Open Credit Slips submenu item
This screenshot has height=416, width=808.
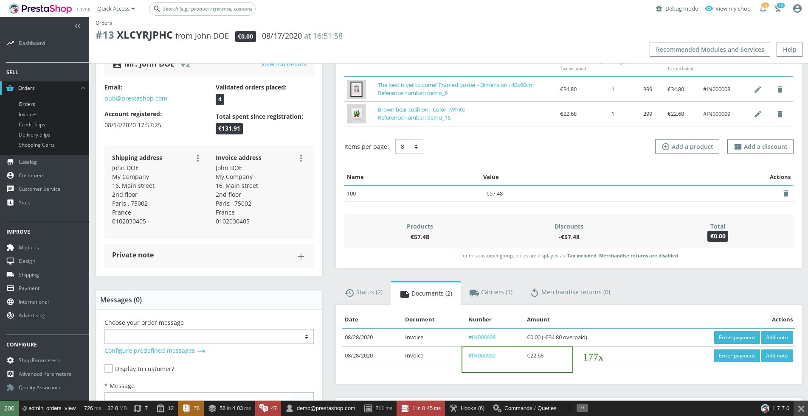pyautogui.click(x=32, y=125)
